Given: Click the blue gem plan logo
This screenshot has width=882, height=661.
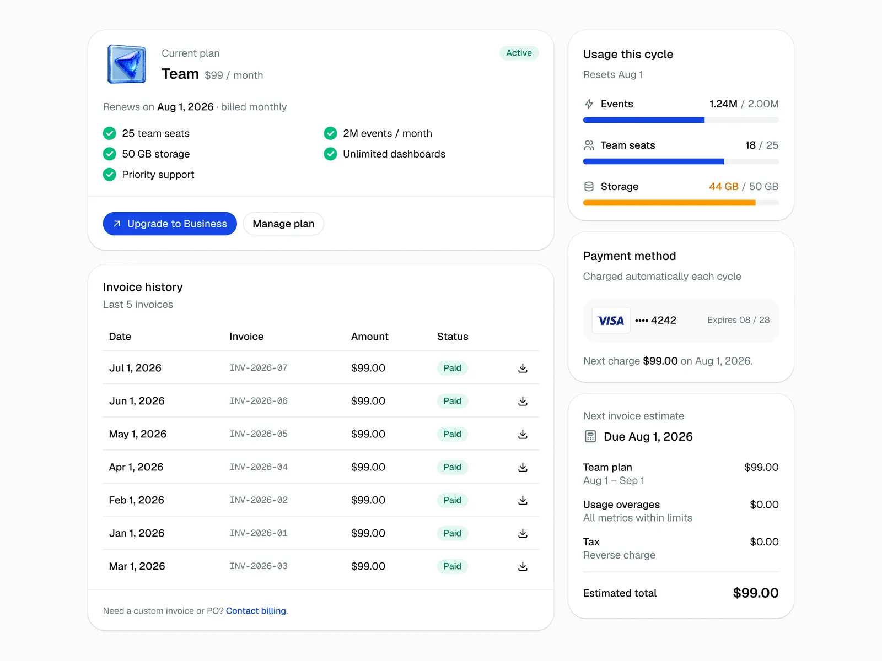Looking at the screenshot, I should click(x=127, y=64).
